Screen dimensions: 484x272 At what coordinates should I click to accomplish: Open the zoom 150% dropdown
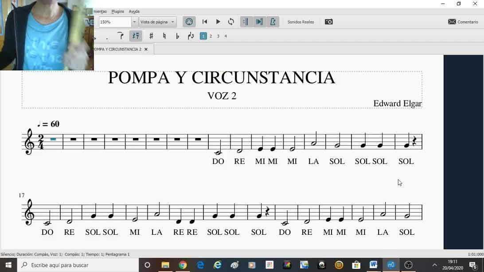coord(134,22)
